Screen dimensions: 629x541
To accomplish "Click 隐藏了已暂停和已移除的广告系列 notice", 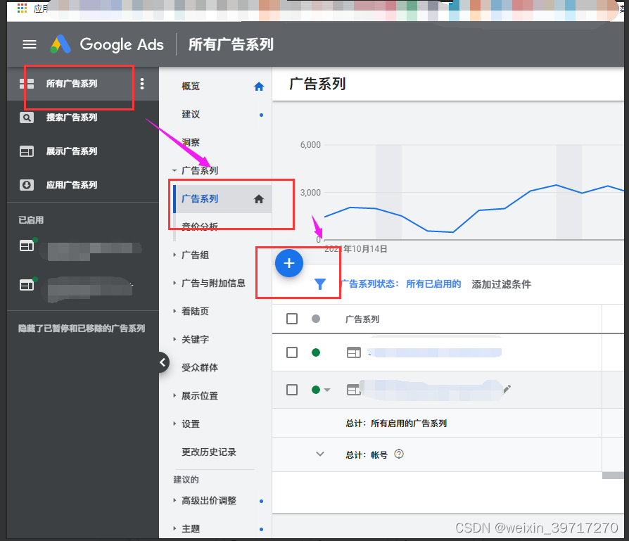I will pyautogui.click(x=82, y=329).
